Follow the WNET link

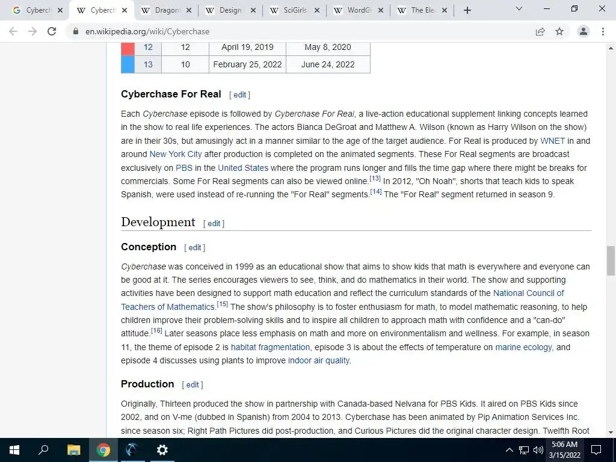[x=552, y=141]
